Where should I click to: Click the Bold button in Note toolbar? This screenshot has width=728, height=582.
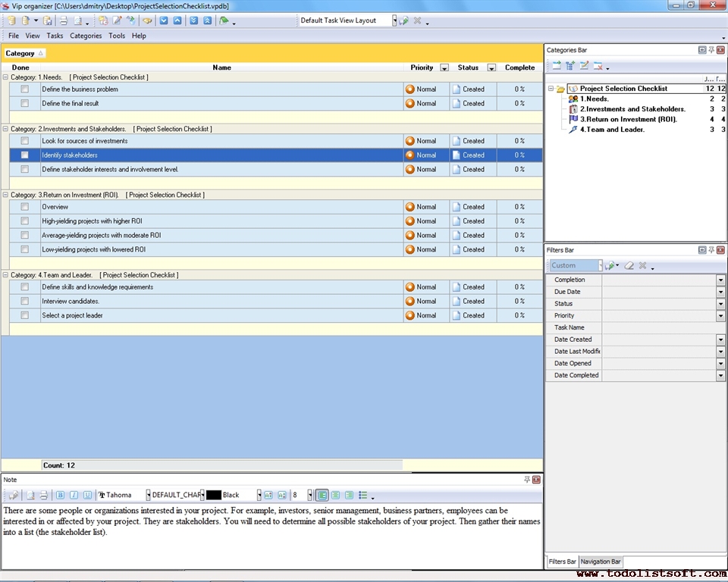[61, 495]
